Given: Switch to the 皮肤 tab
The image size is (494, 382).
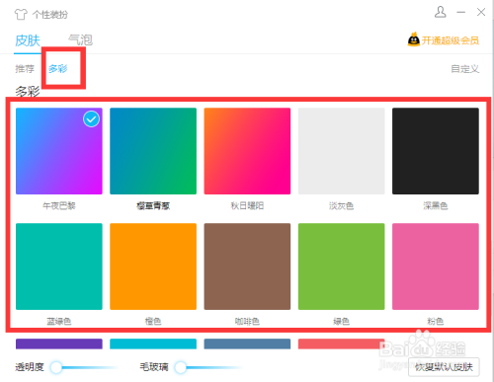Looking at the screenshot, I should pyautogui.click(x=28, y=40).
